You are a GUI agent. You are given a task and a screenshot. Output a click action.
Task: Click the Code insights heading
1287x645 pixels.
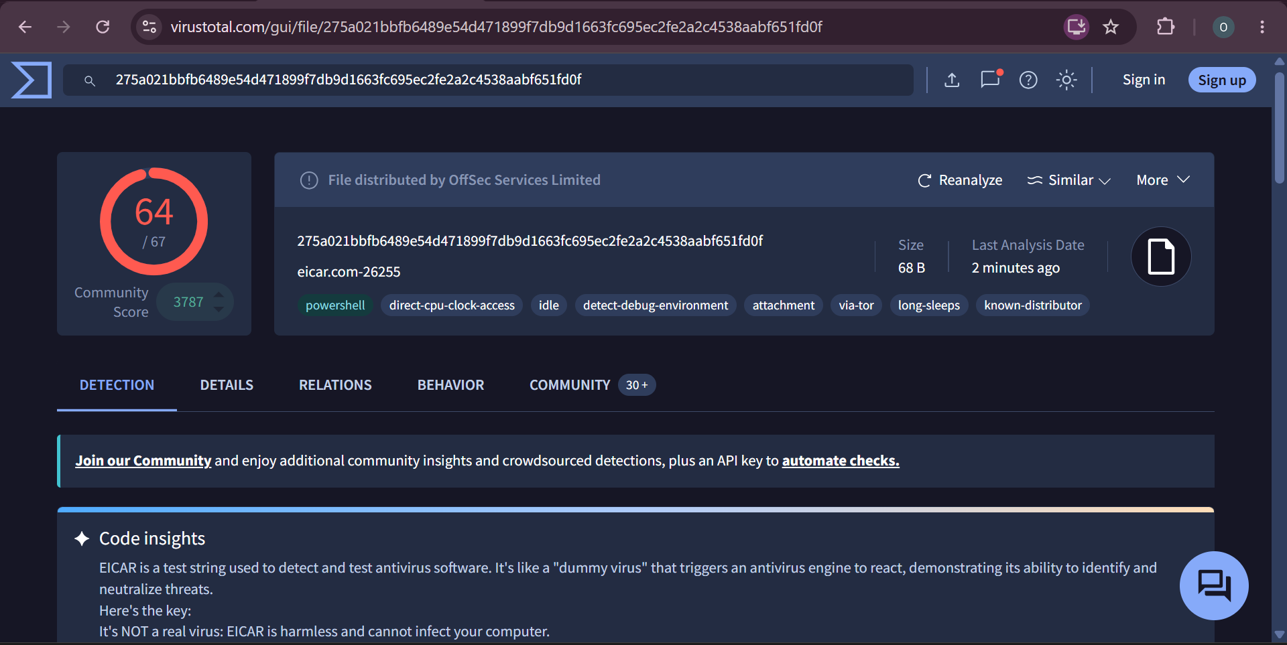152,539
